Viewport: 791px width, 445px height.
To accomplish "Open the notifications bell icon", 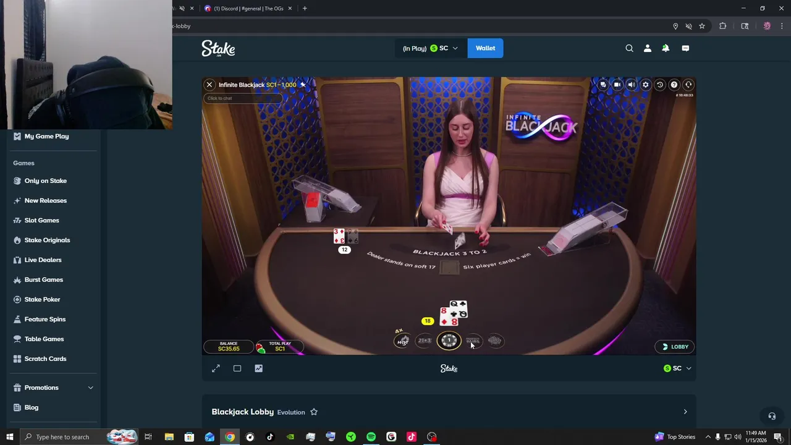I will (666, 48).
